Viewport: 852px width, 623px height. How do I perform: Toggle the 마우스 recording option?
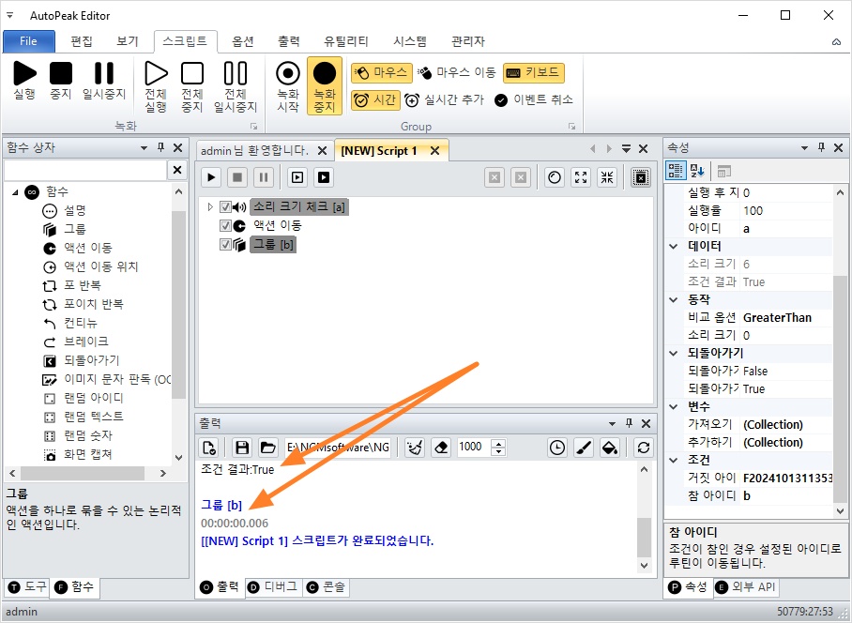coord(382,72)
